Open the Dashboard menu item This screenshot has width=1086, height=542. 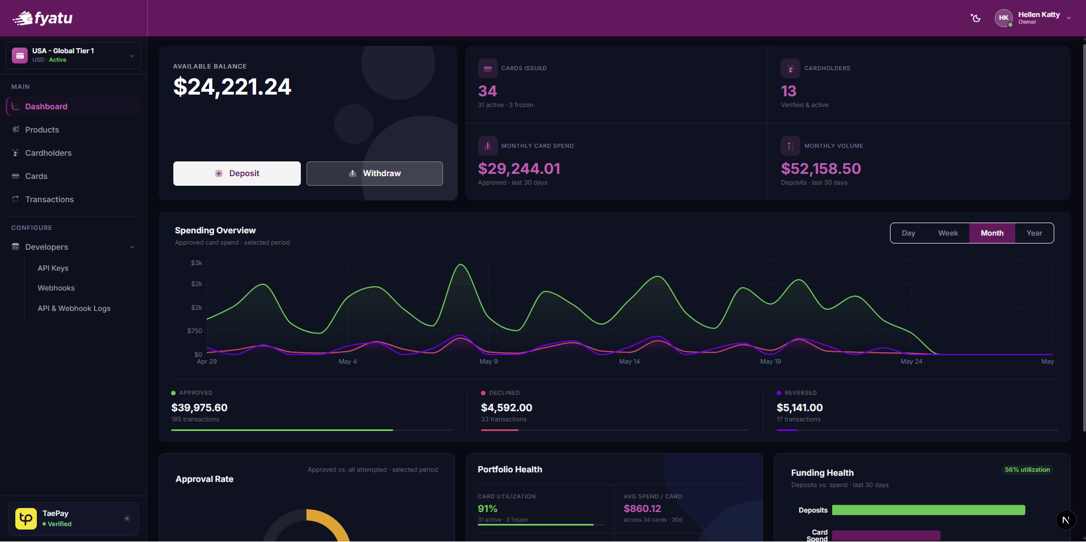(73, 106)
